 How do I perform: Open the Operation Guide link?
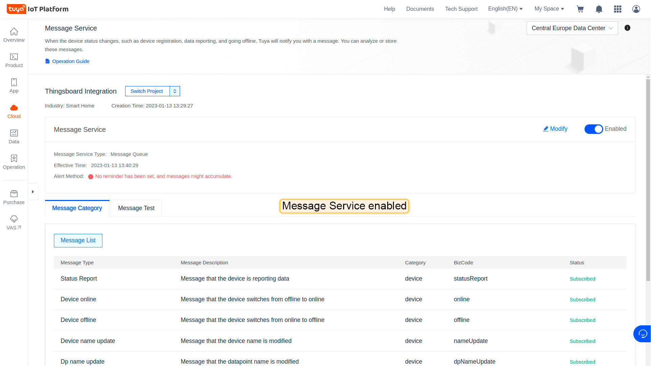[x=71, y=61]
